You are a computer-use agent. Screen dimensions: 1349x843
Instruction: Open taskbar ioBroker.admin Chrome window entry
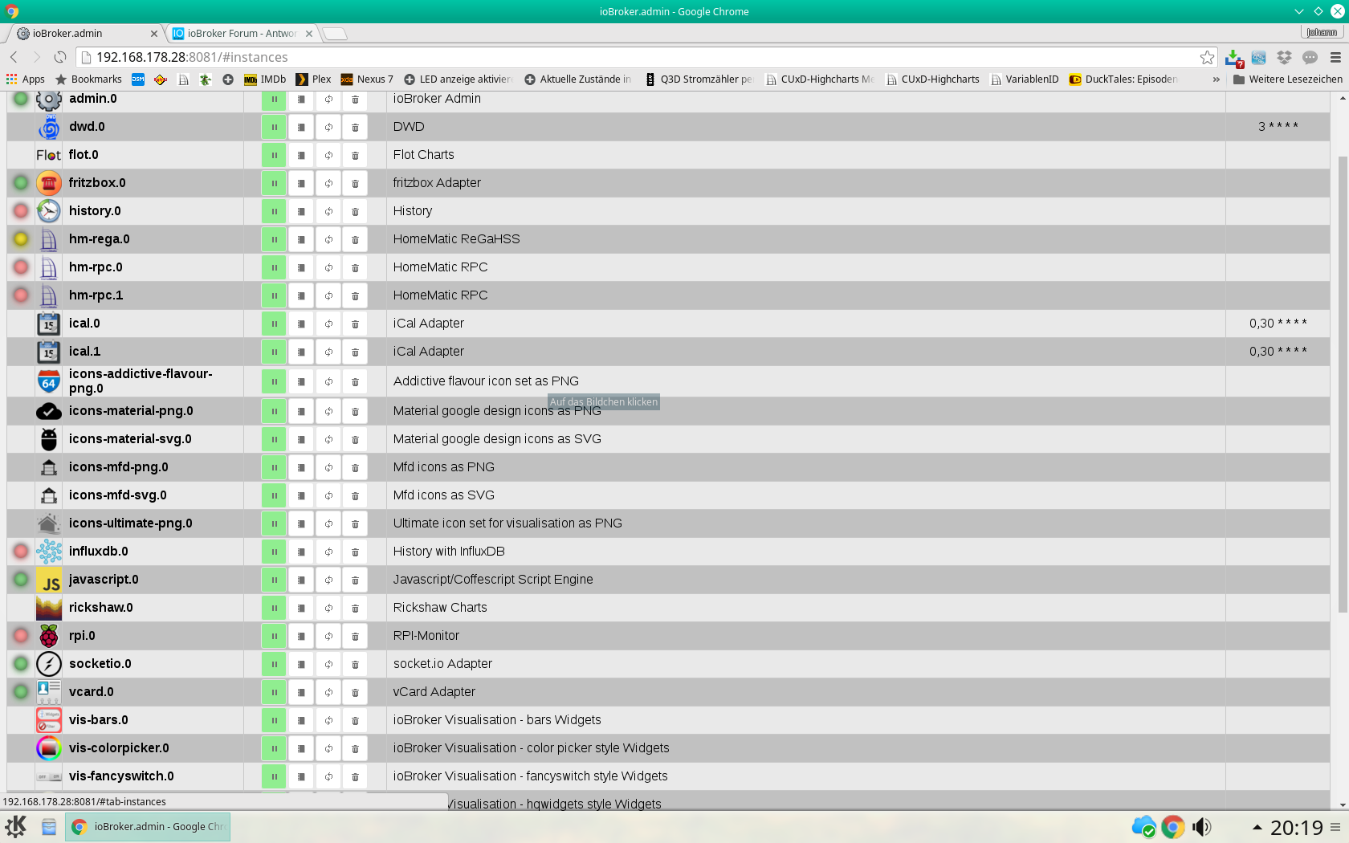pos(148,826)
